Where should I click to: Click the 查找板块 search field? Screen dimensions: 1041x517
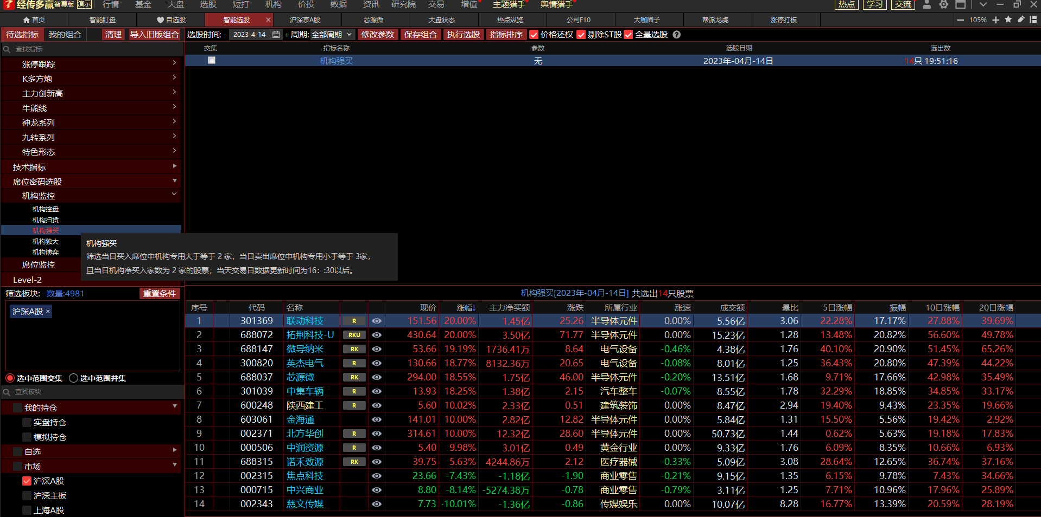click(92, 392)
